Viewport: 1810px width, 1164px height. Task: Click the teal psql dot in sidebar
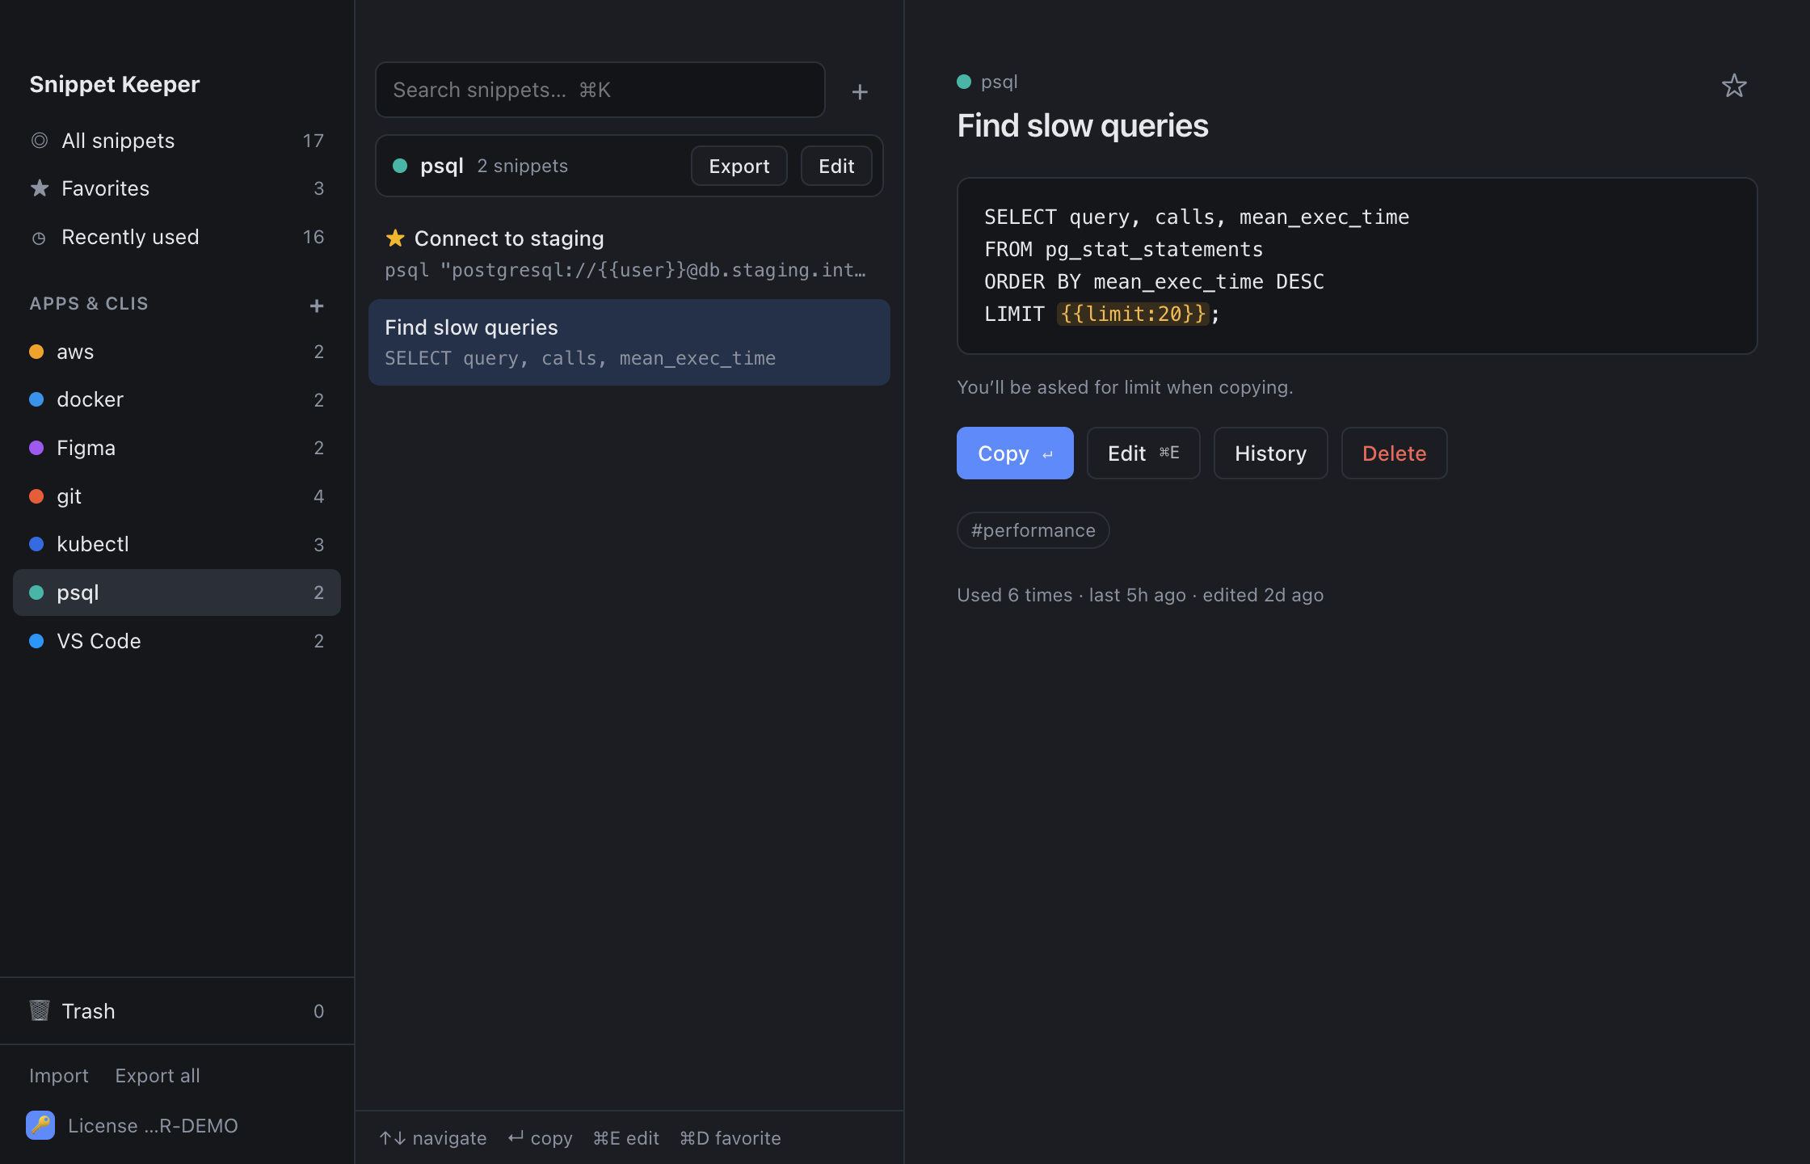[x=36, y=593]
